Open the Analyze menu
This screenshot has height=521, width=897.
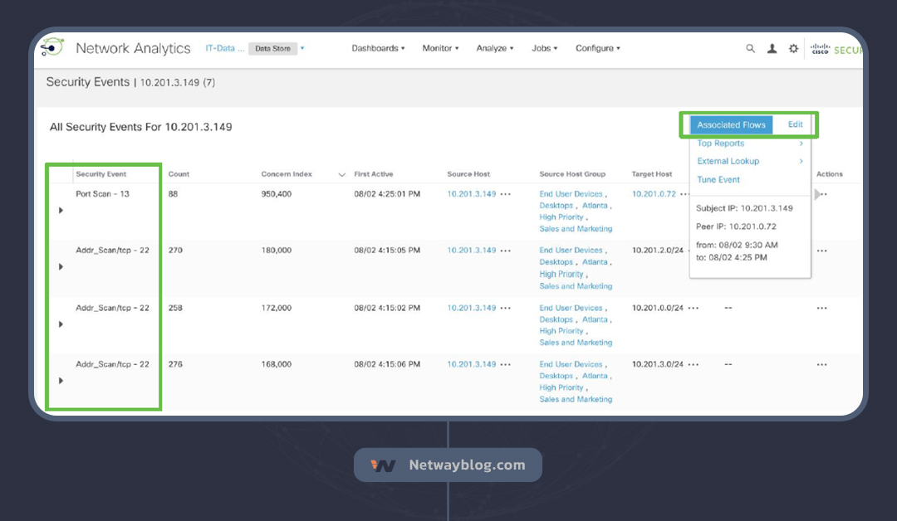(x=495, y=48)
